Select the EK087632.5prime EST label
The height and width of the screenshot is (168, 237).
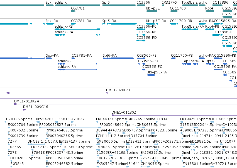(x=23, y=130)
